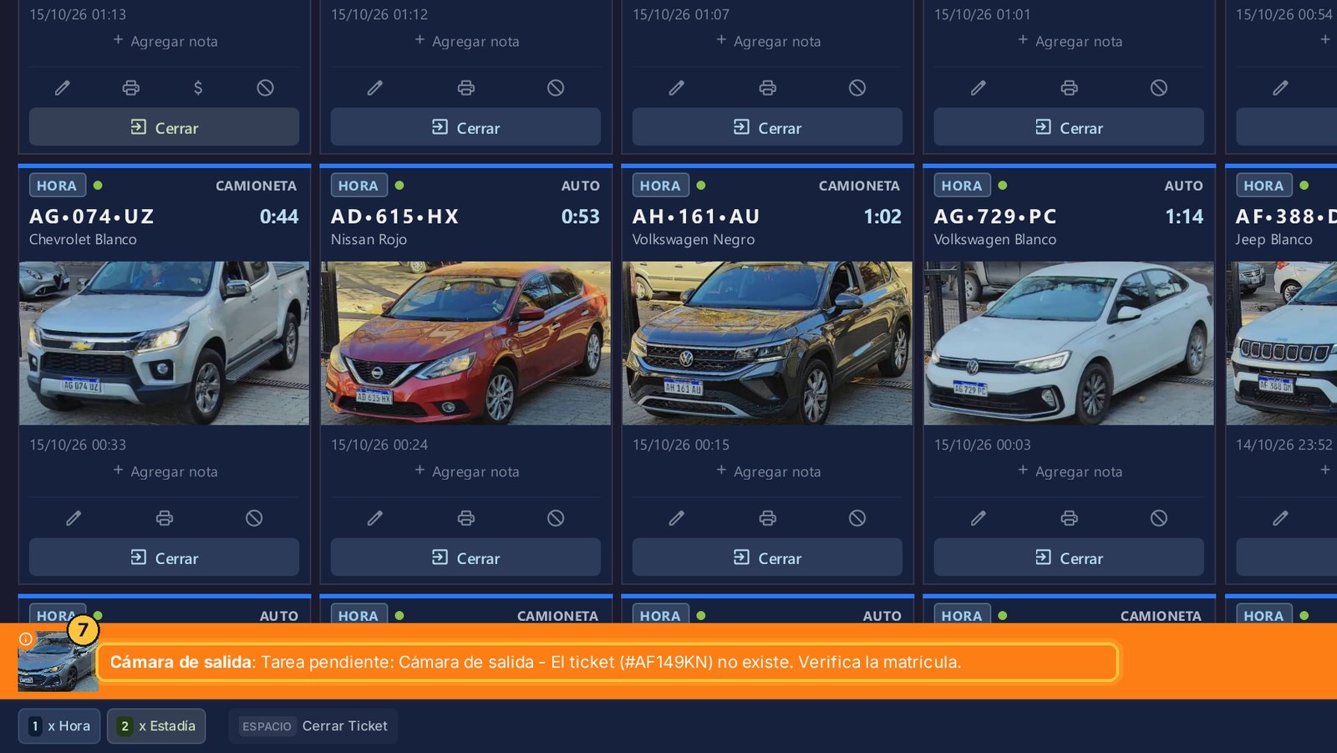Image resolution: width=1337 pixels, height=753 pixels.
Task: Void the AH·161·AU ticket
Action: (857, 518)
